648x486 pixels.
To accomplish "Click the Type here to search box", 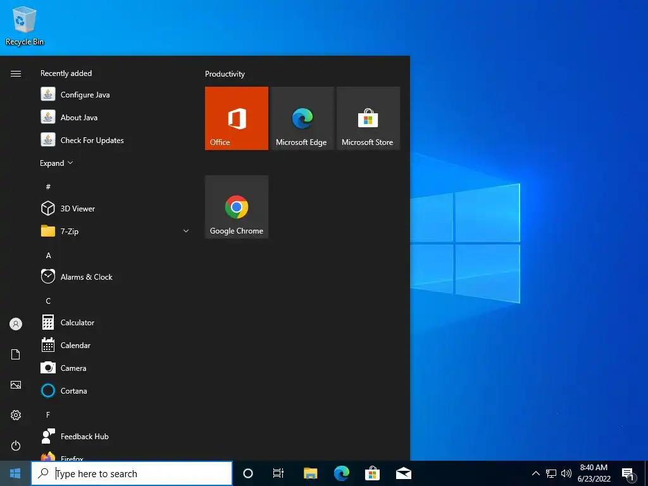I will tap(132, 473).
